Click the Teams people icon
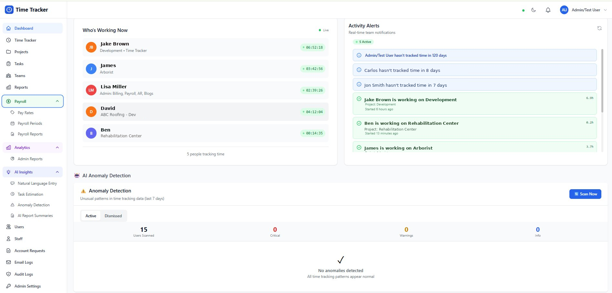This screenshot has width=612, height=293. 8,76
